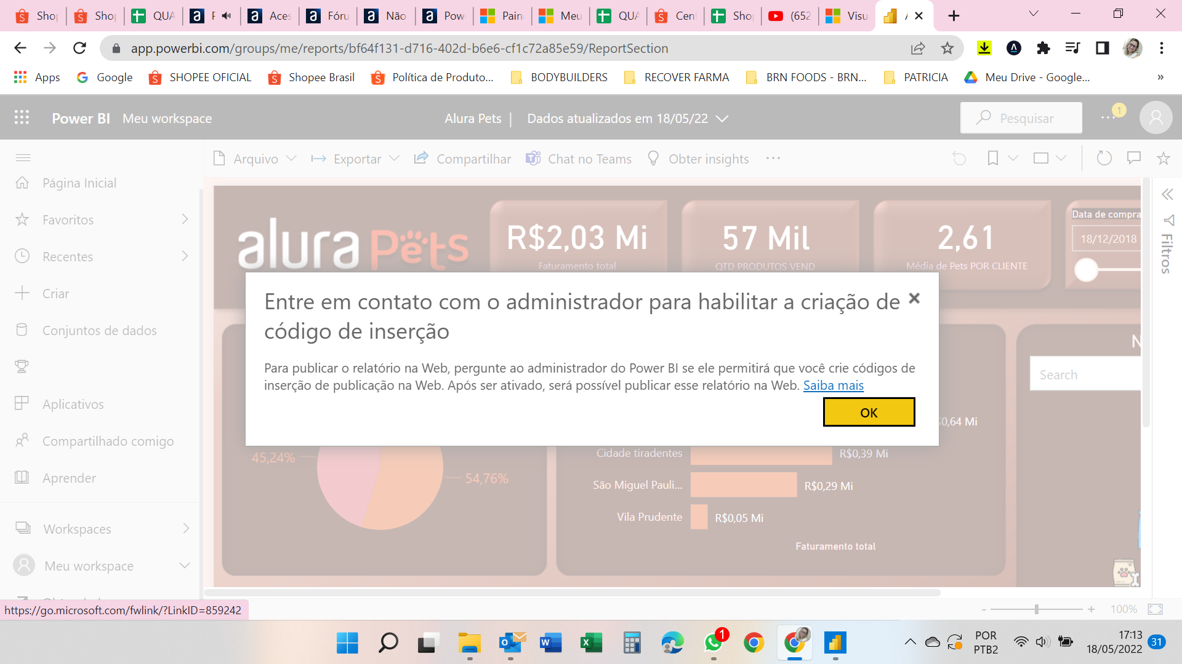Open more options ellipsis in report toolbar
1182x664 pixels.
point(773,159)
